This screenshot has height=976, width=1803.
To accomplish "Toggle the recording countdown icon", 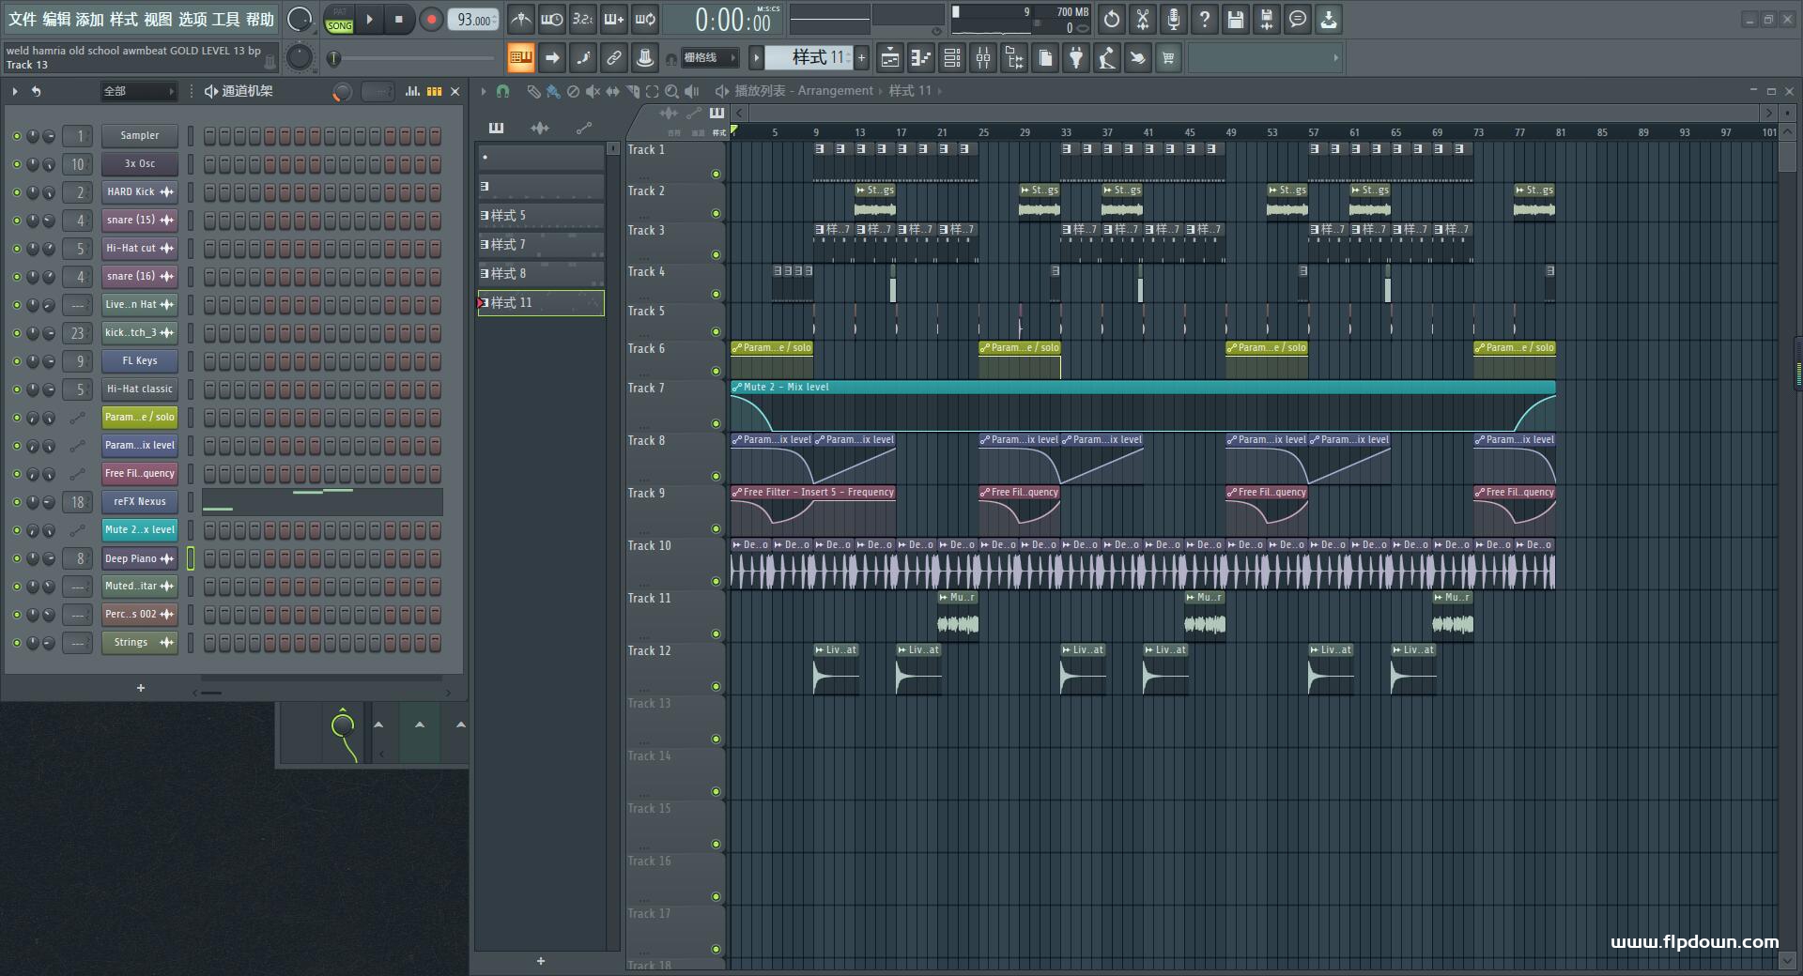I will [x=582, y=19].
